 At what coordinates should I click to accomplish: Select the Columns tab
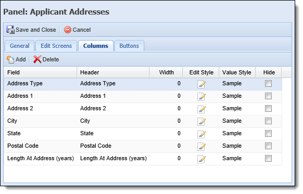coord(96,46)
